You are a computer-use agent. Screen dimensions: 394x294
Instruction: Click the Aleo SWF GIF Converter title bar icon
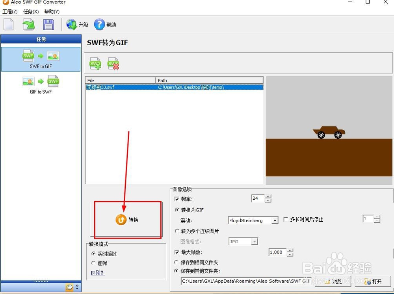coord(6,2)
